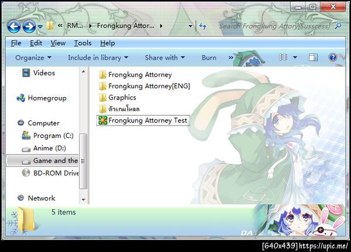Viewport: 351px width, 252px height.
Task: Open the Help menu
Action: pos(108,43)
